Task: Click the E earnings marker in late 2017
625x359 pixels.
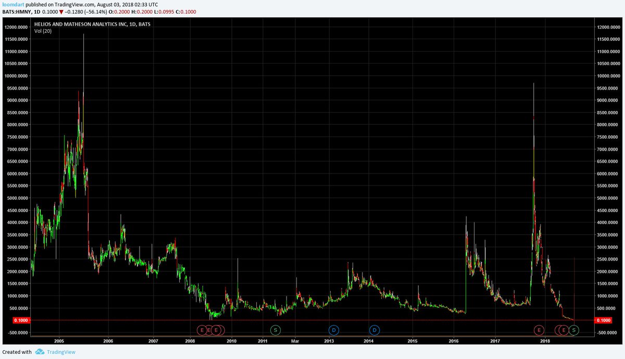Action: 539,330
